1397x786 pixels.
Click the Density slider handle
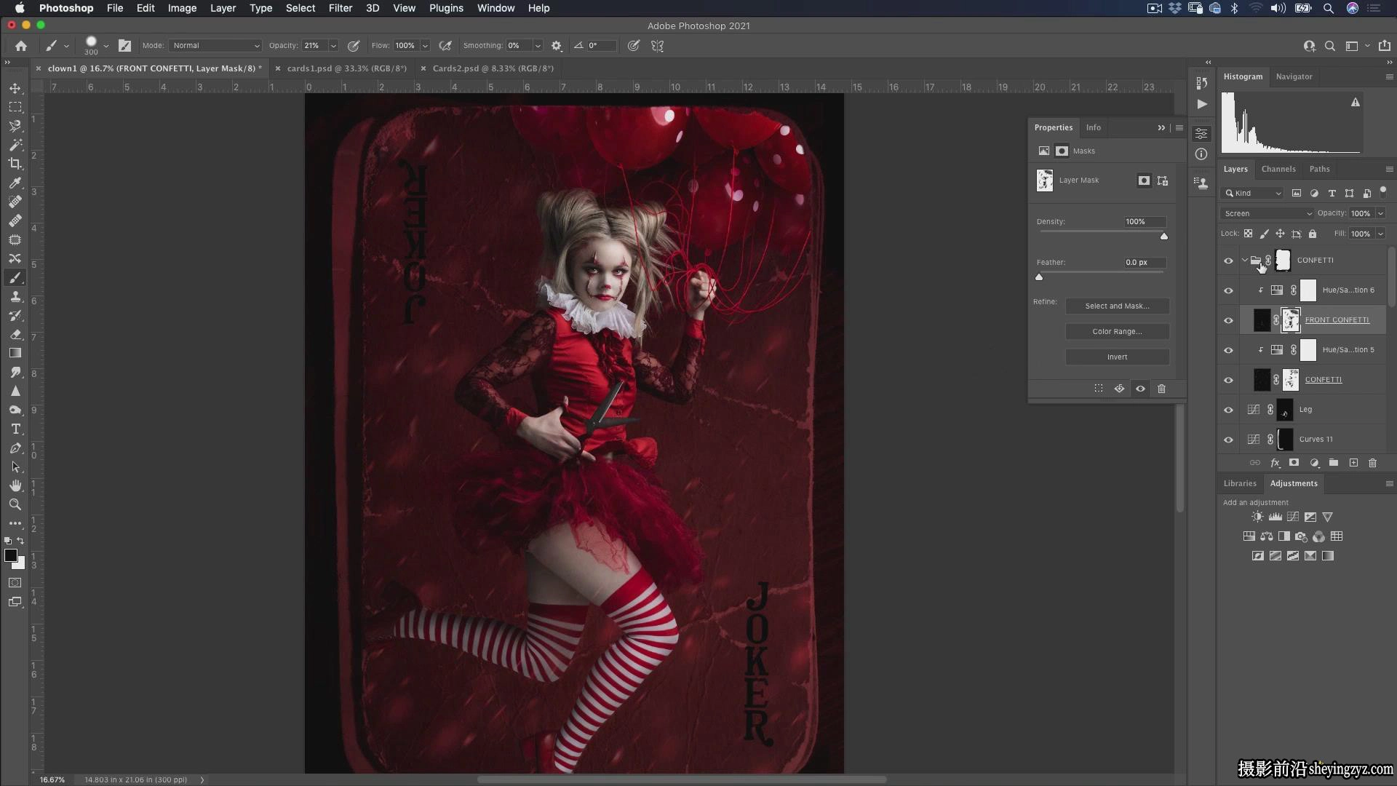1164,236
